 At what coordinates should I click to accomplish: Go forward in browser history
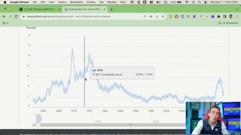pyautogui.click(x=10, y=16)
